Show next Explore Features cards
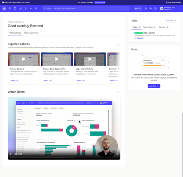Viewport: 183px width, 177px height. click(x=118, y=68)
